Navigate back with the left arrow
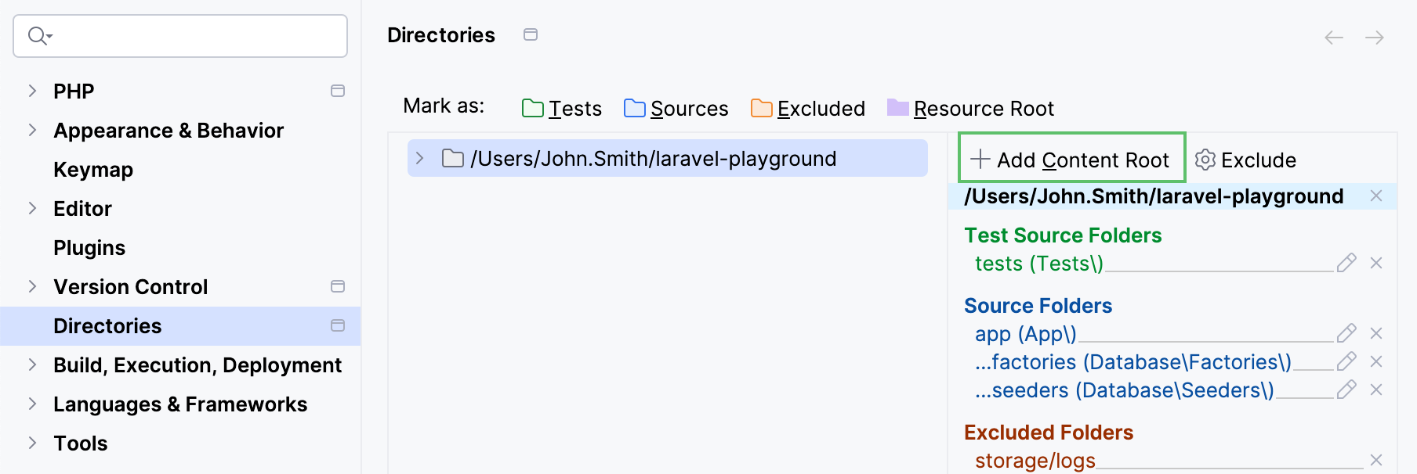1417x474 pixels. [1333, 38]
